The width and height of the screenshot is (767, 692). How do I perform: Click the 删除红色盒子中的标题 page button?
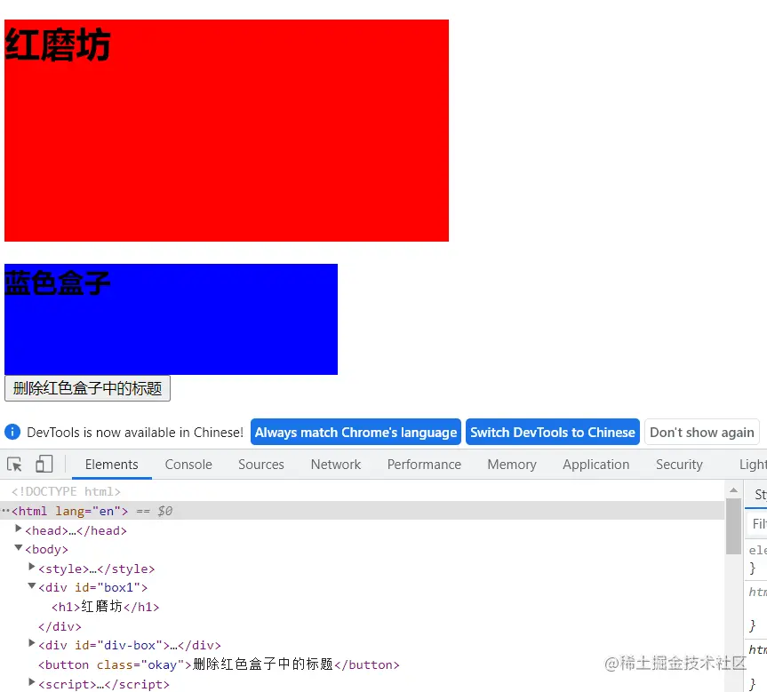(88, 388)
